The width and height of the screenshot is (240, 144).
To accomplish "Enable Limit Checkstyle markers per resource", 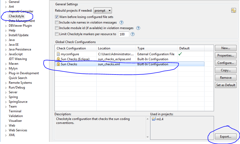I will pos(57,34).
